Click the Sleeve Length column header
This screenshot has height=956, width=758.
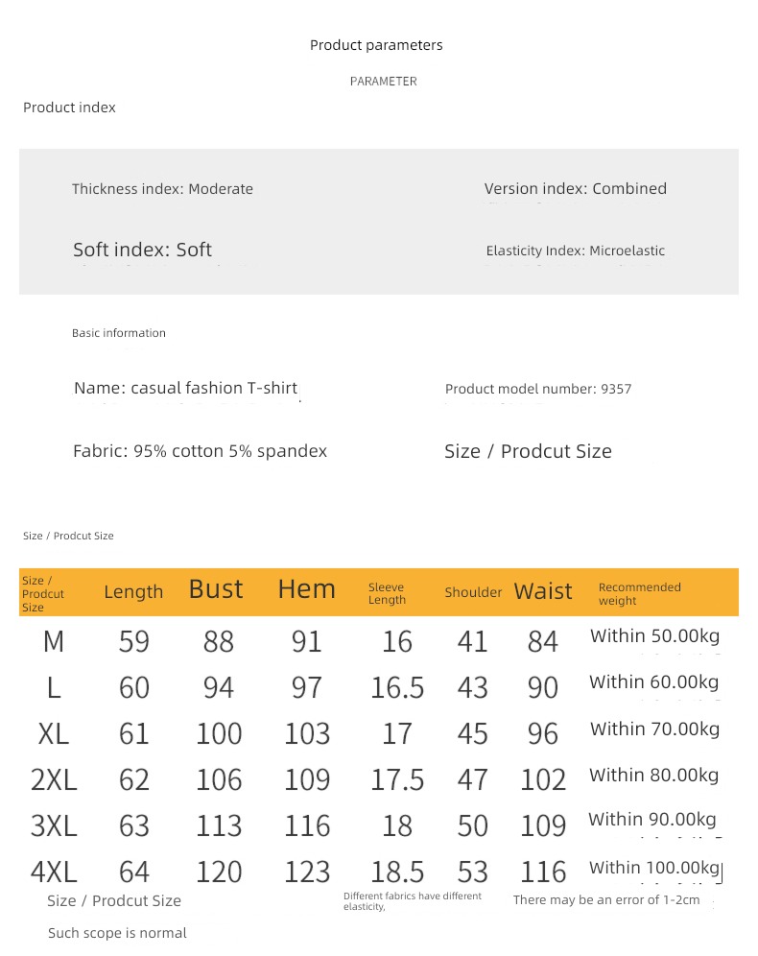387,593
